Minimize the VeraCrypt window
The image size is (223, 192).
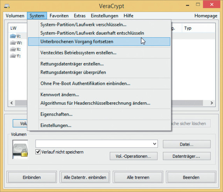tap(188, 5)
